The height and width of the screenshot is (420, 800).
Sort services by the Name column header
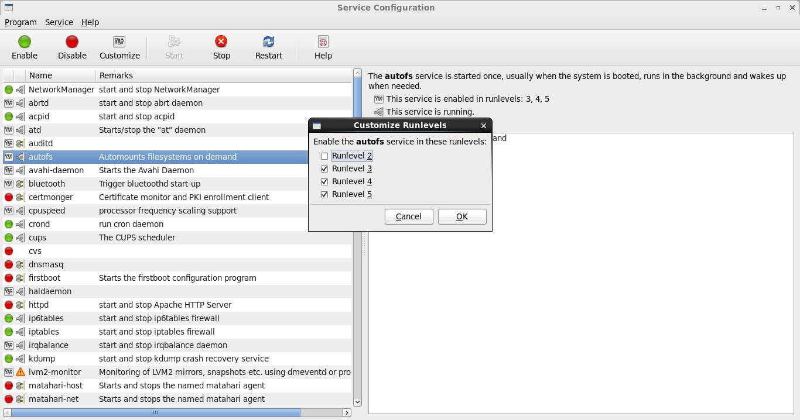[61, 75]
